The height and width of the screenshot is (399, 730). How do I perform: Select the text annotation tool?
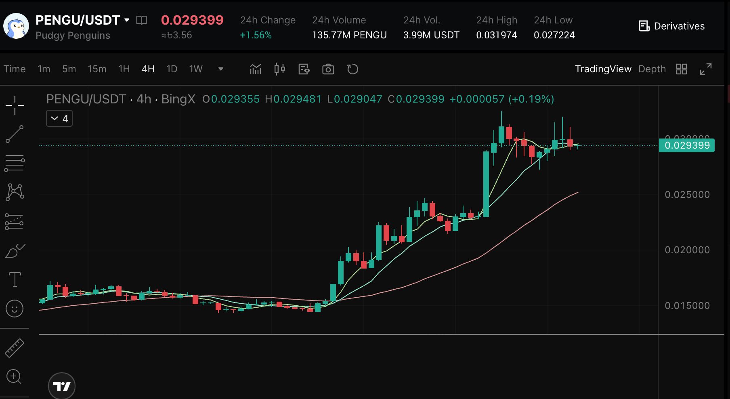(x=15, y=278)
